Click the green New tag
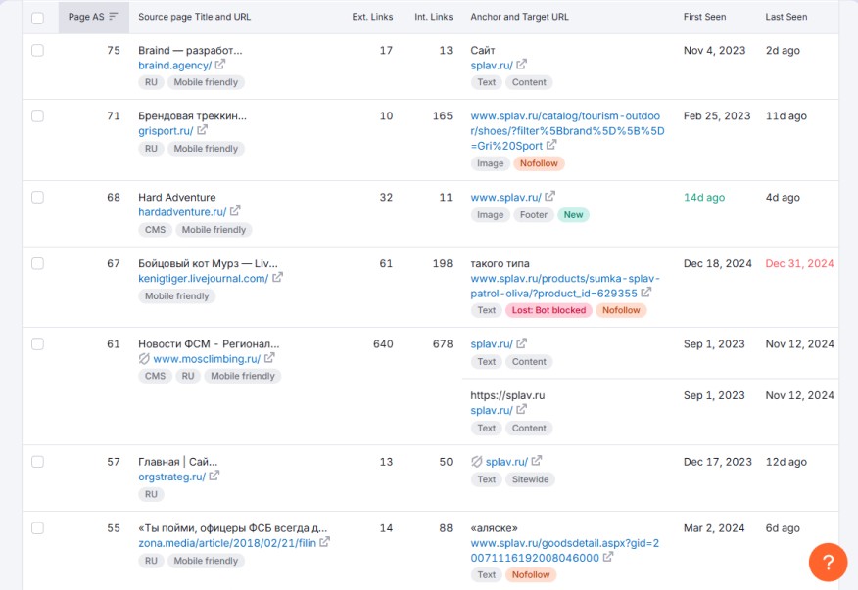 (574, 215)
